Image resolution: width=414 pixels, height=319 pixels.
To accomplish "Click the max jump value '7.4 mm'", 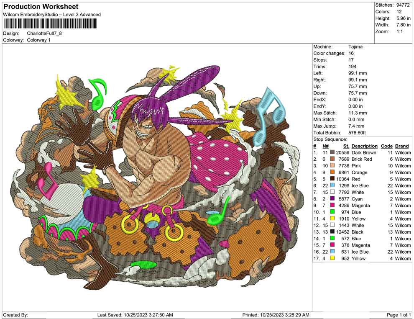I will click(x=356, y=126).
